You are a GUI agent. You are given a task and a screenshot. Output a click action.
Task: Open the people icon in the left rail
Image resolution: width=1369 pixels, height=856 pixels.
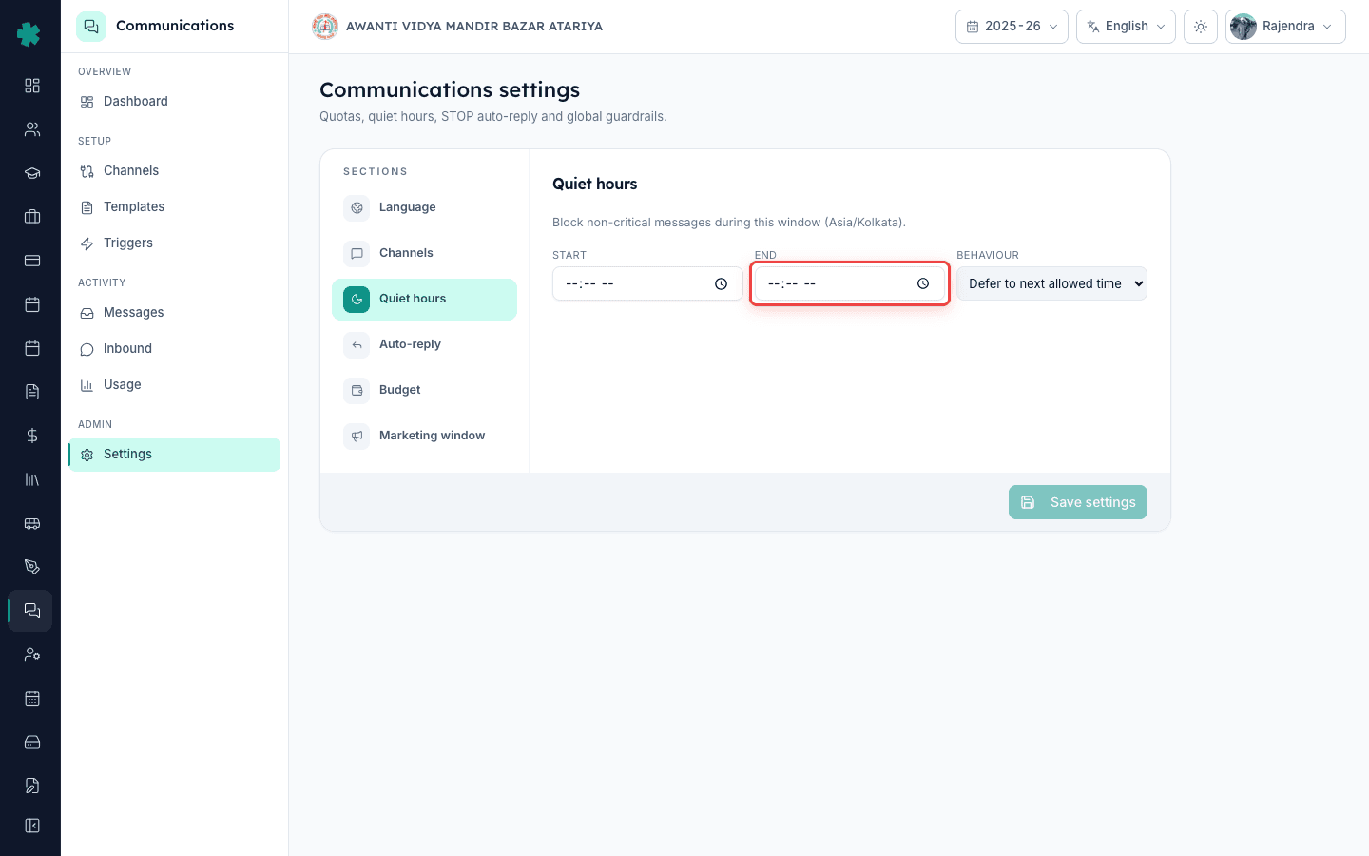[32, 129]
